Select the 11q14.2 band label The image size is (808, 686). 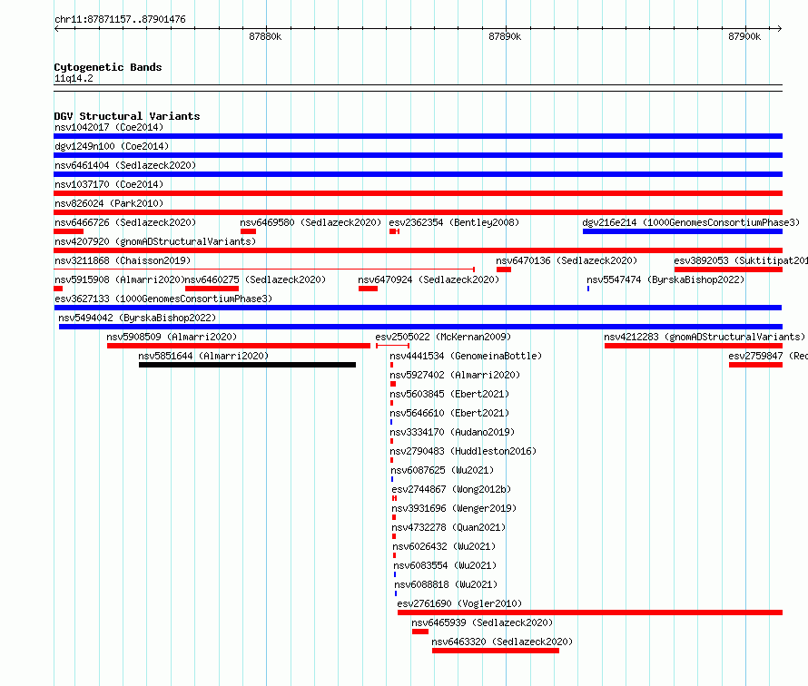[74, 78]
